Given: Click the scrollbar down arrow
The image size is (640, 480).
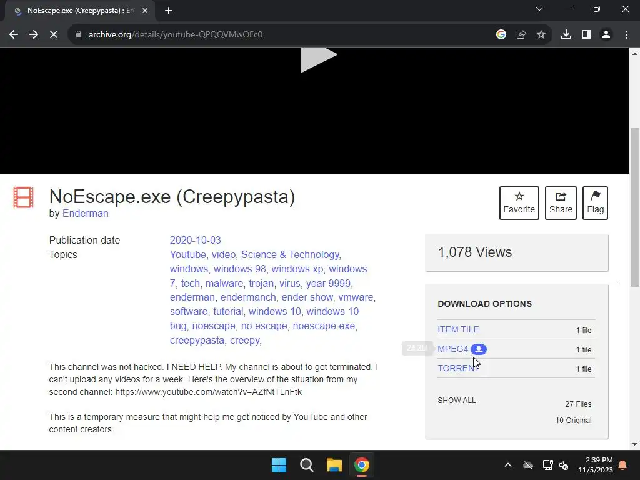Looking at the screenshot, I should (x=635, y=444).
